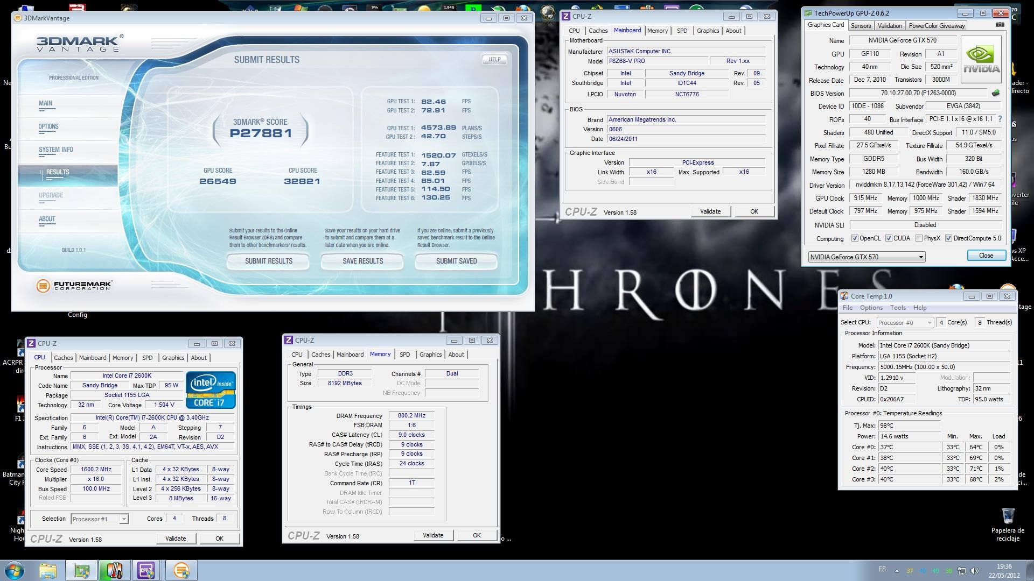Click the CPU-Z Mainboard window title icon
Image resolution: width=1034 pixels, height=581 pixels.
tap(566, 16)
